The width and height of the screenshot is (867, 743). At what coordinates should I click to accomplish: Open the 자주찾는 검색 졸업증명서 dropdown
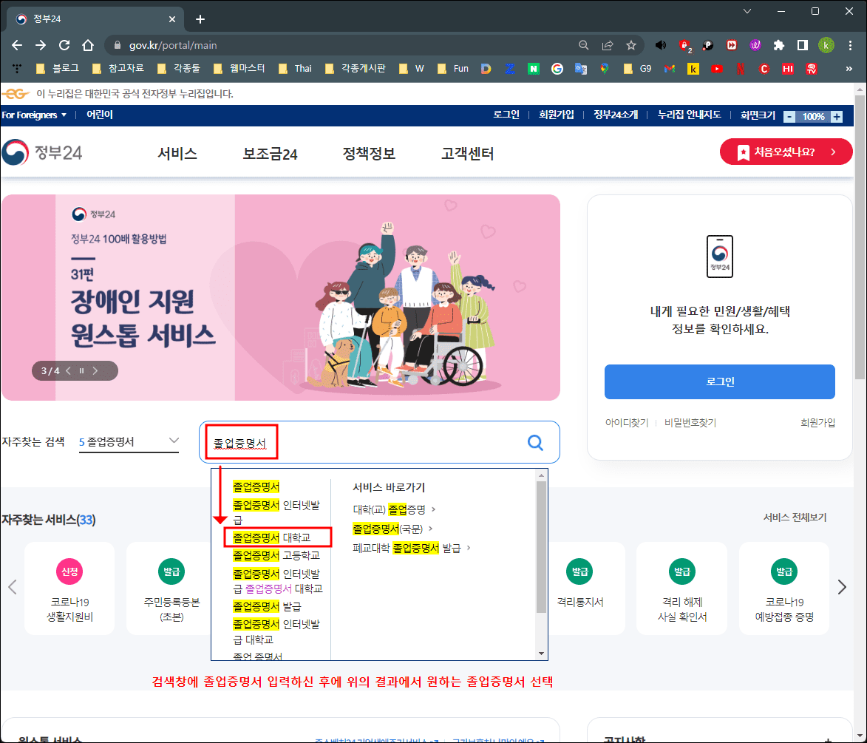[x=129, y=441]
